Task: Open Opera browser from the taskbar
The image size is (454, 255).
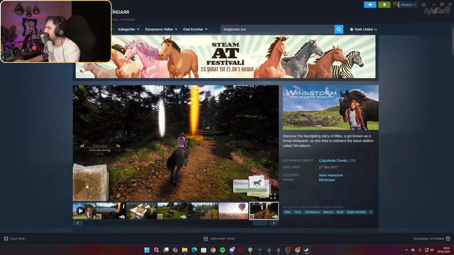Action: point(241,250)
